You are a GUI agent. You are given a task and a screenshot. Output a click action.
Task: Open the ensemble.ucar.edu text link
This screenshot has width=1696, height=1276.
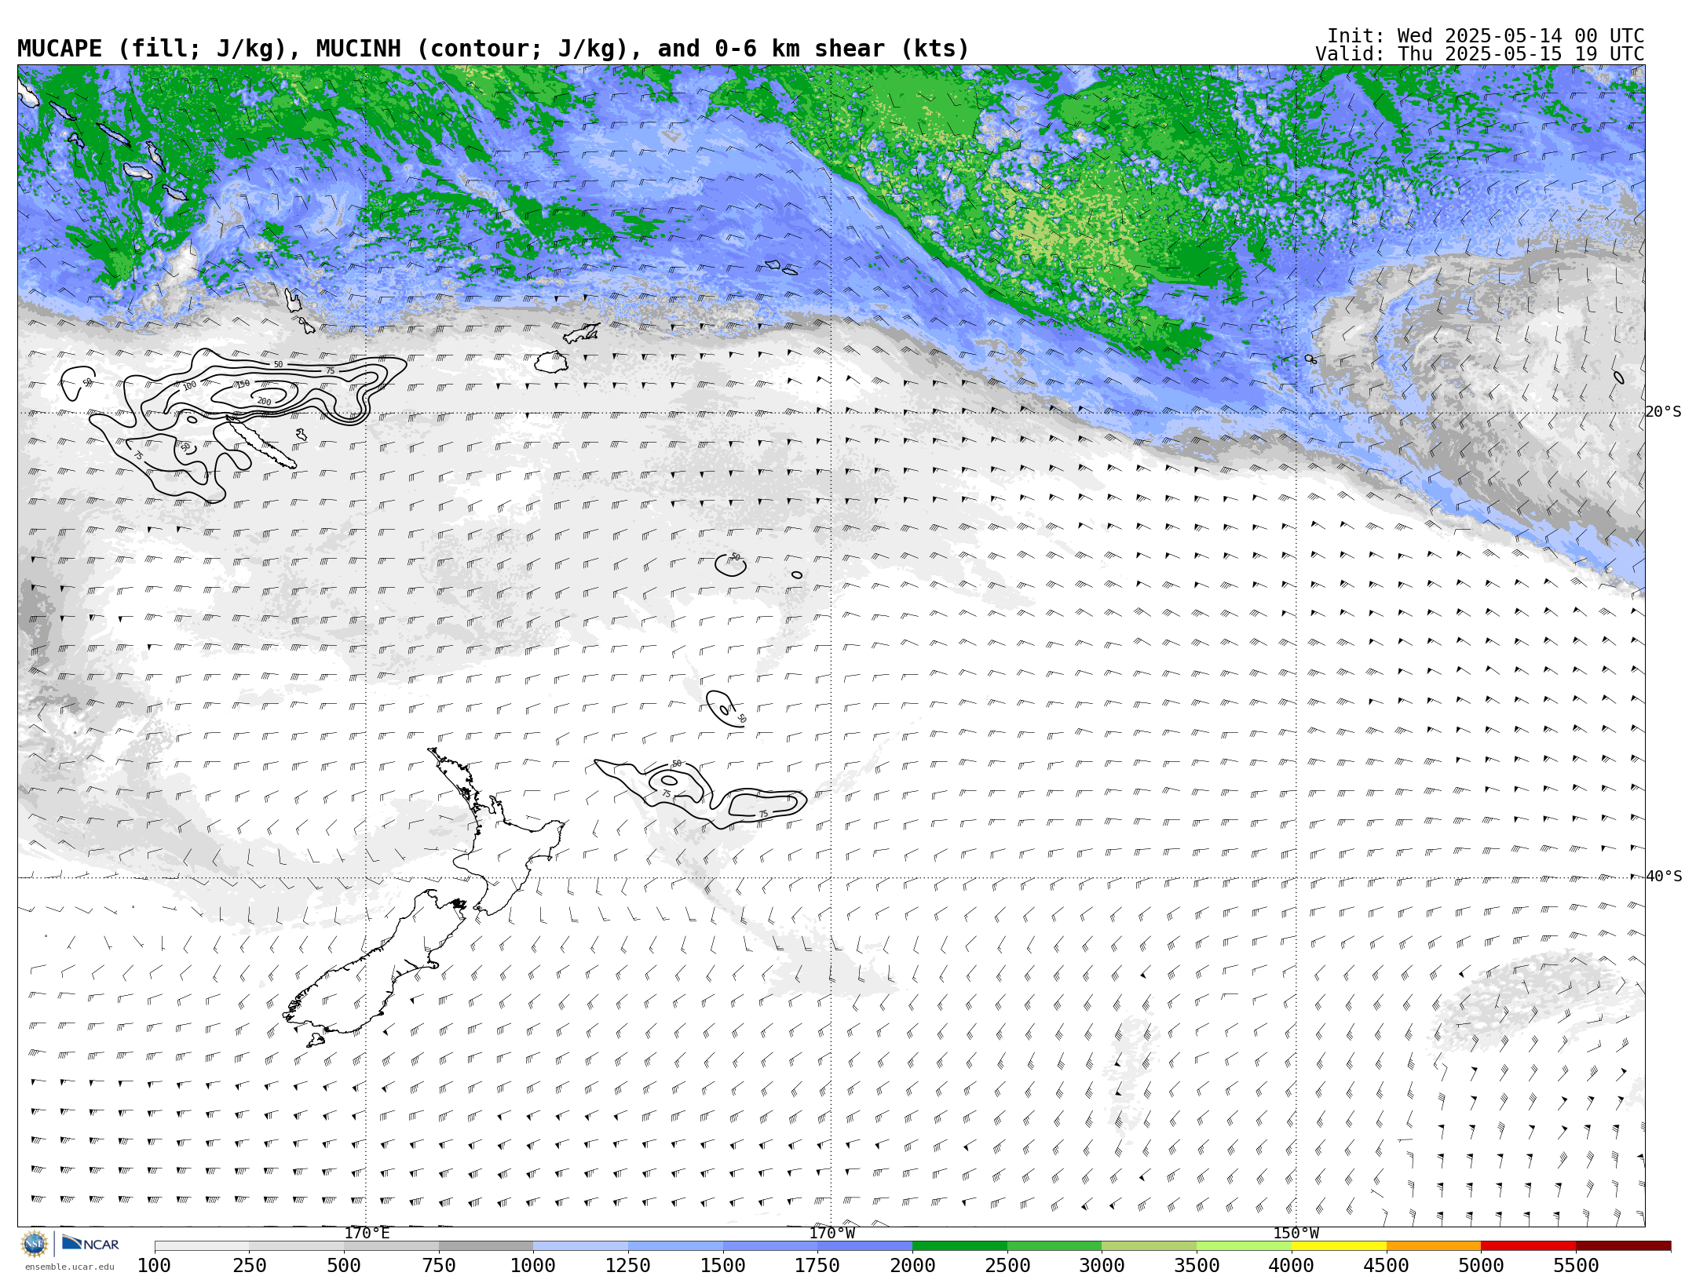(69, 1267)
